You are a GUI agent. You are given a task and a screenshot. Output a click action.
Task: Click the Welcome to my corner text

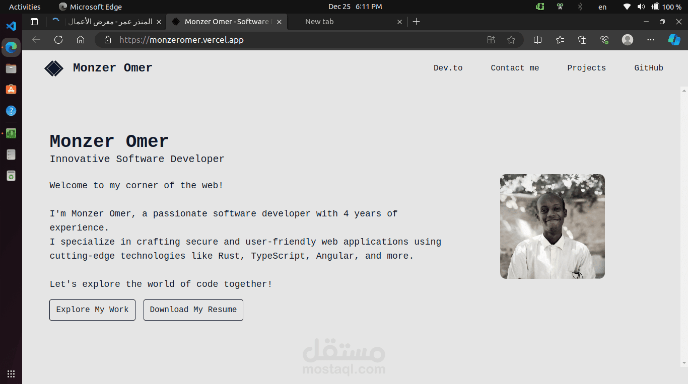[x=136, y=185]
